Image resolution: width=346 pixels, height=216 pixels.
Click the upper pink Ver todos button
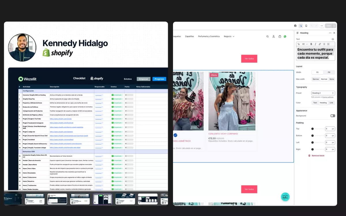click(x=249, y=59)
